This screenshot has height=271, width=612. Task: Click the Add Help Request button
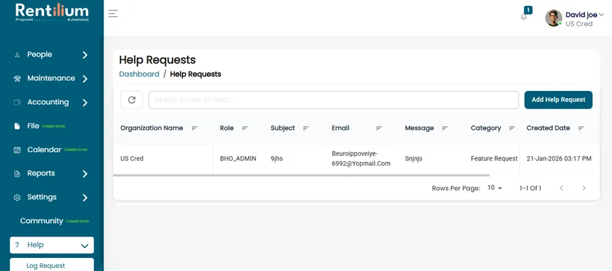point(558,99)
